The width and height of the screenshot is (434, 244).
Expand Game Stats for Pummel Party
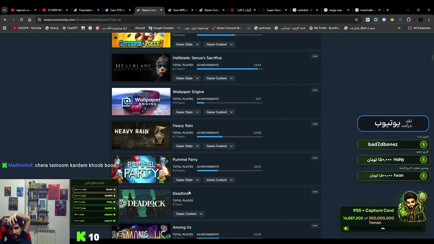click(x=187, y=180)
